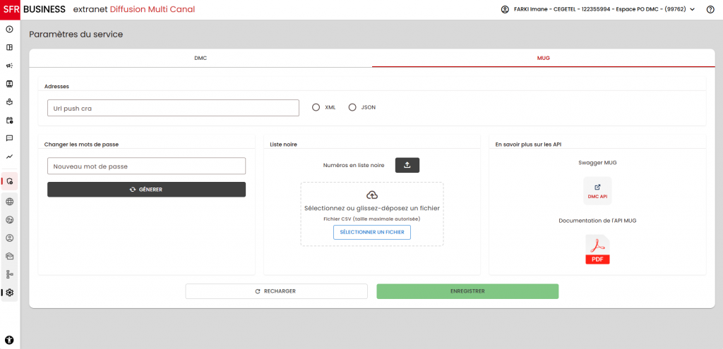
Task: Expand the user account dropdown chevron
Action: 692,10
